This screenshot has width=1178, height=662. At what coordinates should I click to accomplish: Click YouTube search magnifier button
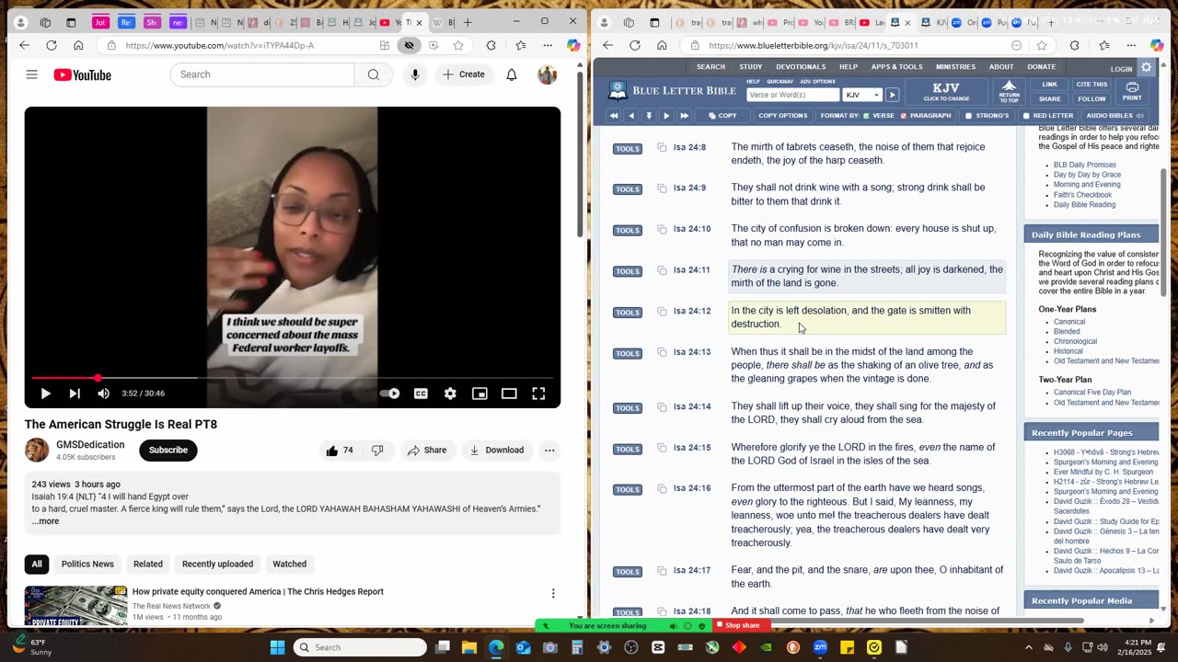pyautogui.click(x=374, y=74)
